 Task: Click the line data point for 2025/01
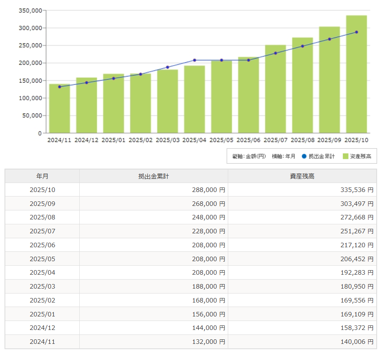(113, 78)
